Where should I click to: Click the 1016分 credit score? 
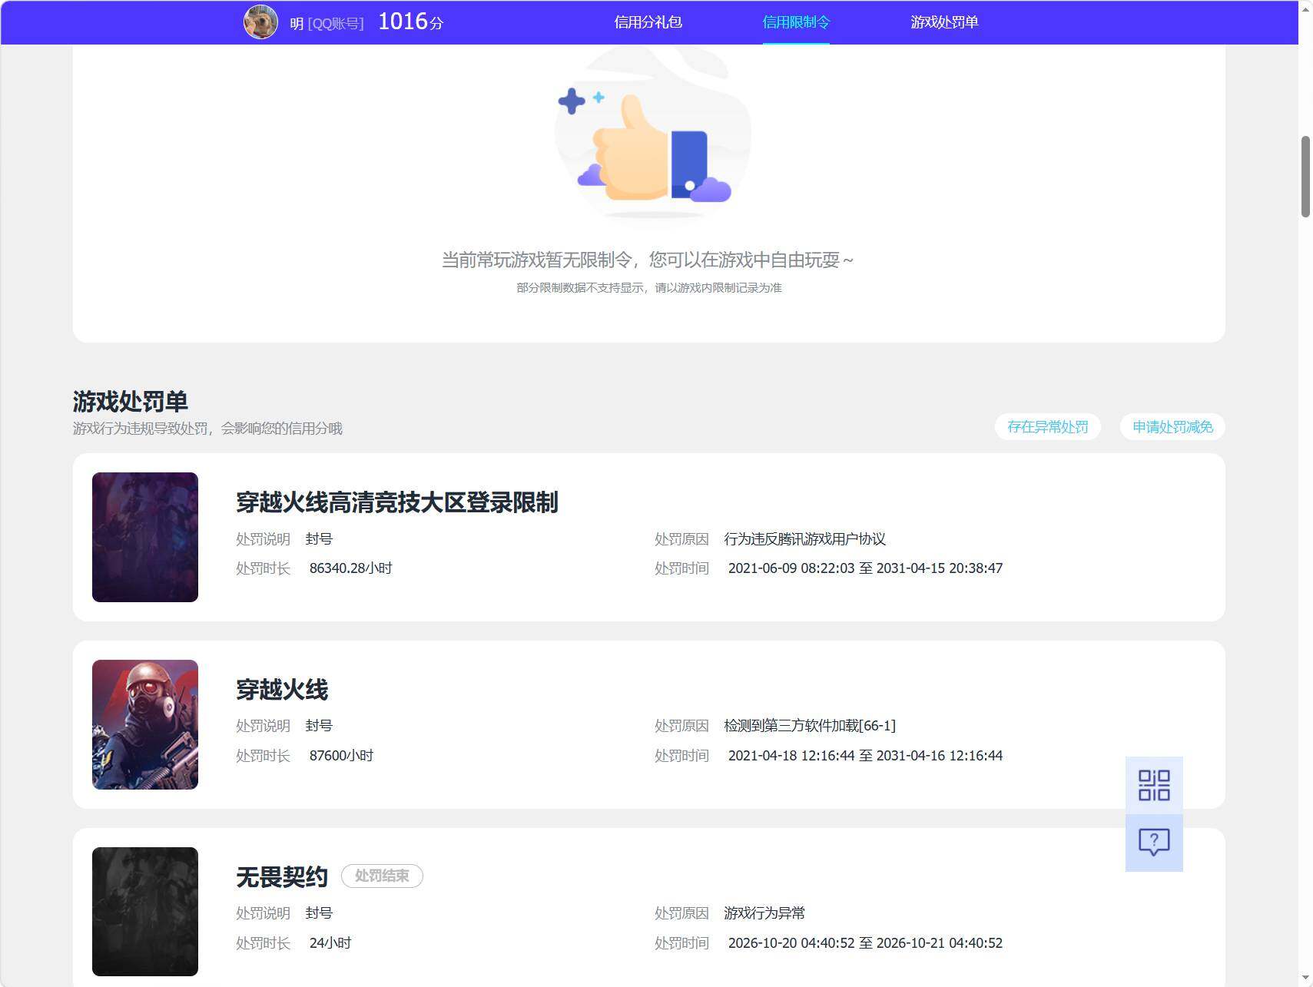click(x=411, y=22)
